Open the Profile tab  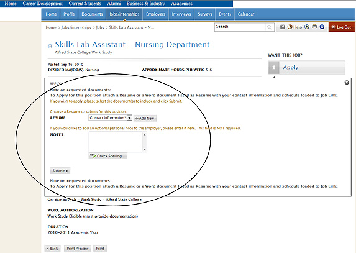pos(69,14)
